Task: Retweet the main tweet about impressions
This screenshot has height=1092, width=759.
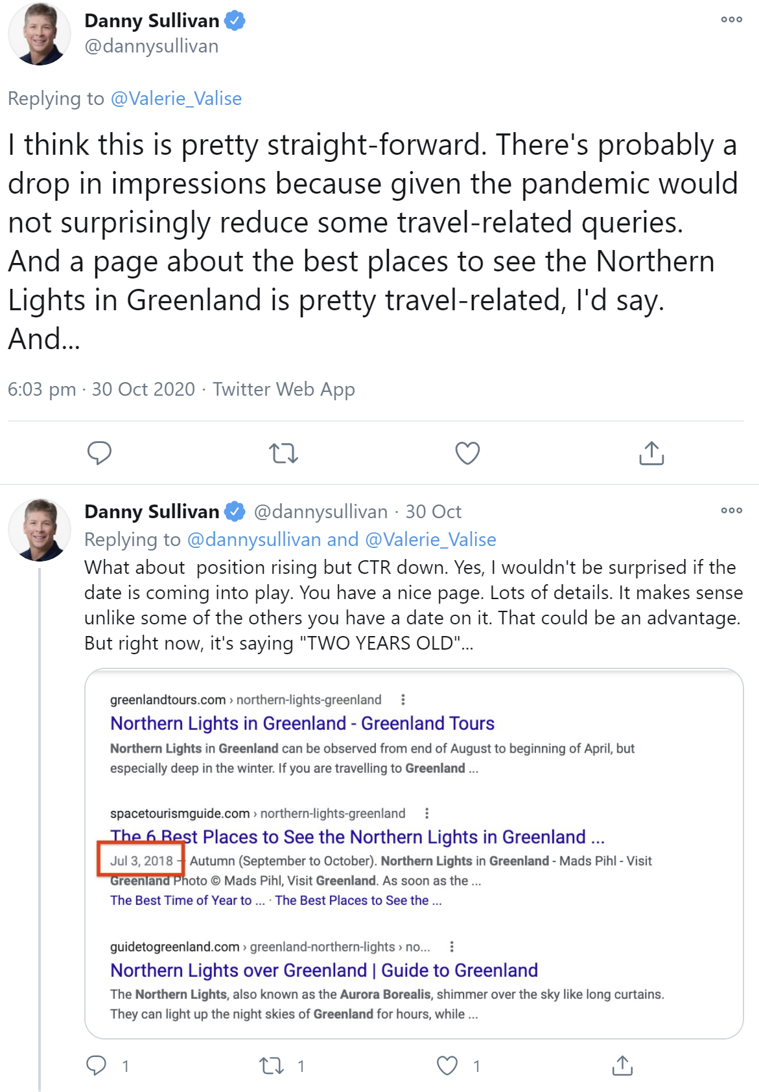Action: [x=283, y=453]
